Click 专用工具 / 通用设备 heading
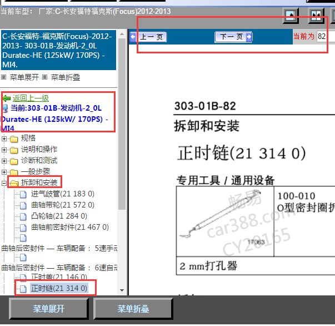The image size is (335, 326). pos(226,180)
